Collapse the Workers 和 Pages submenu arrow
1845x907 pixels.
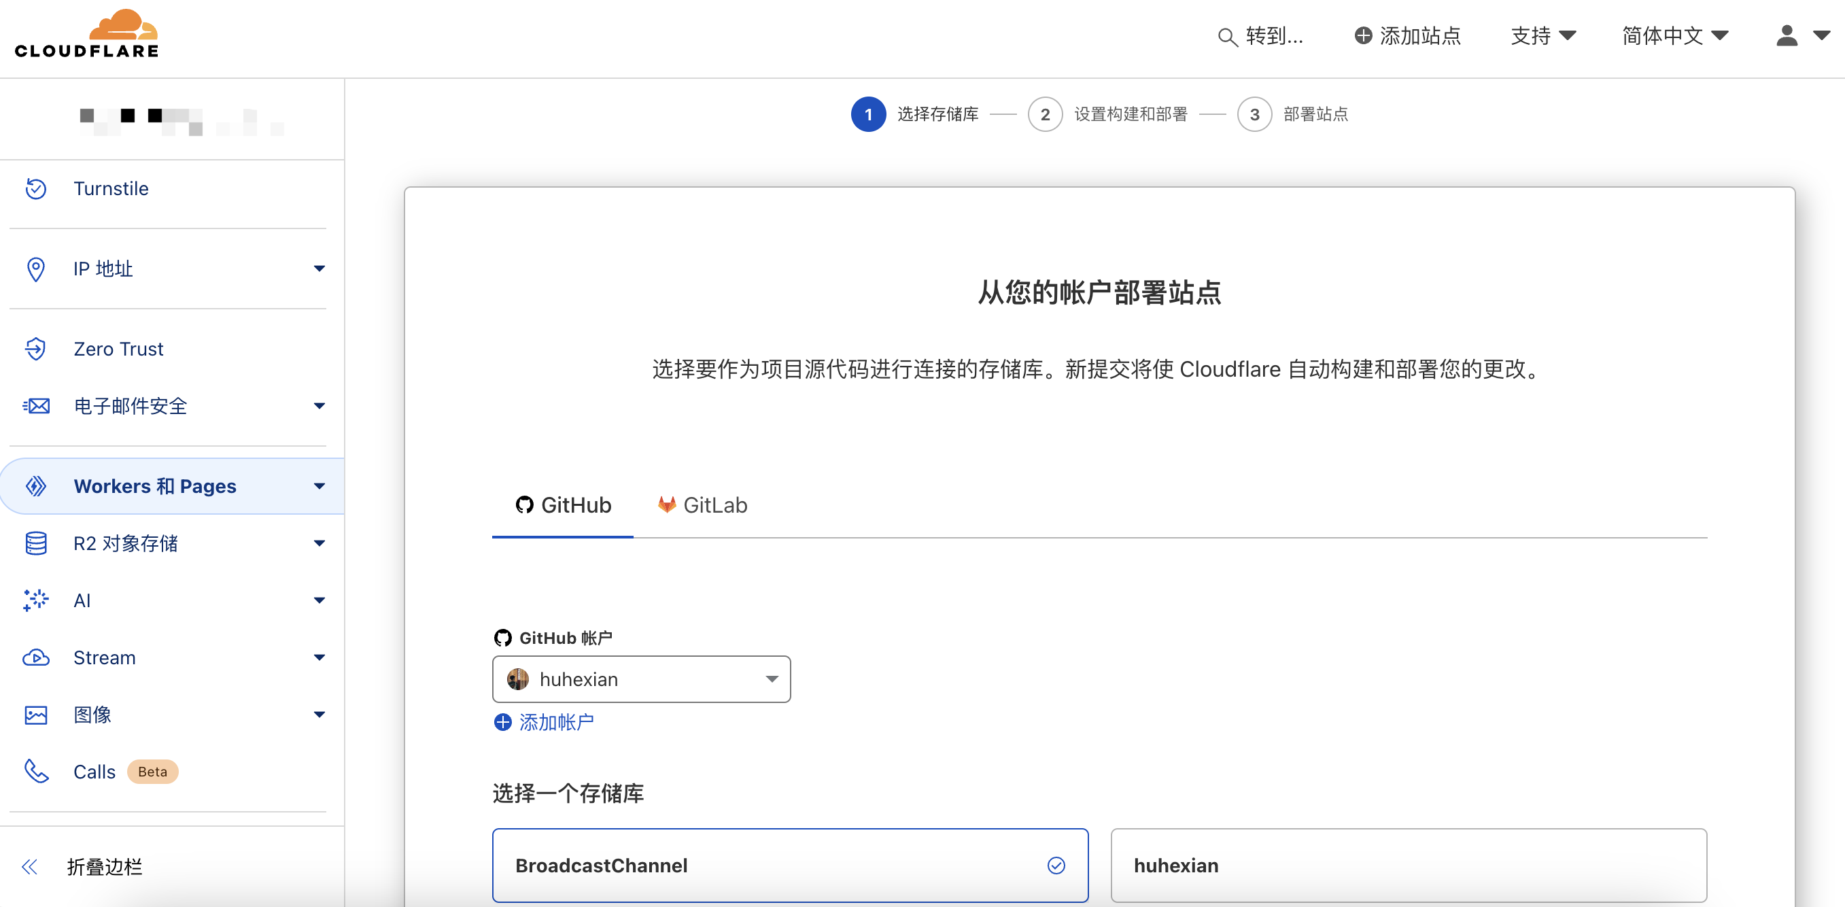tap(320, 485)
